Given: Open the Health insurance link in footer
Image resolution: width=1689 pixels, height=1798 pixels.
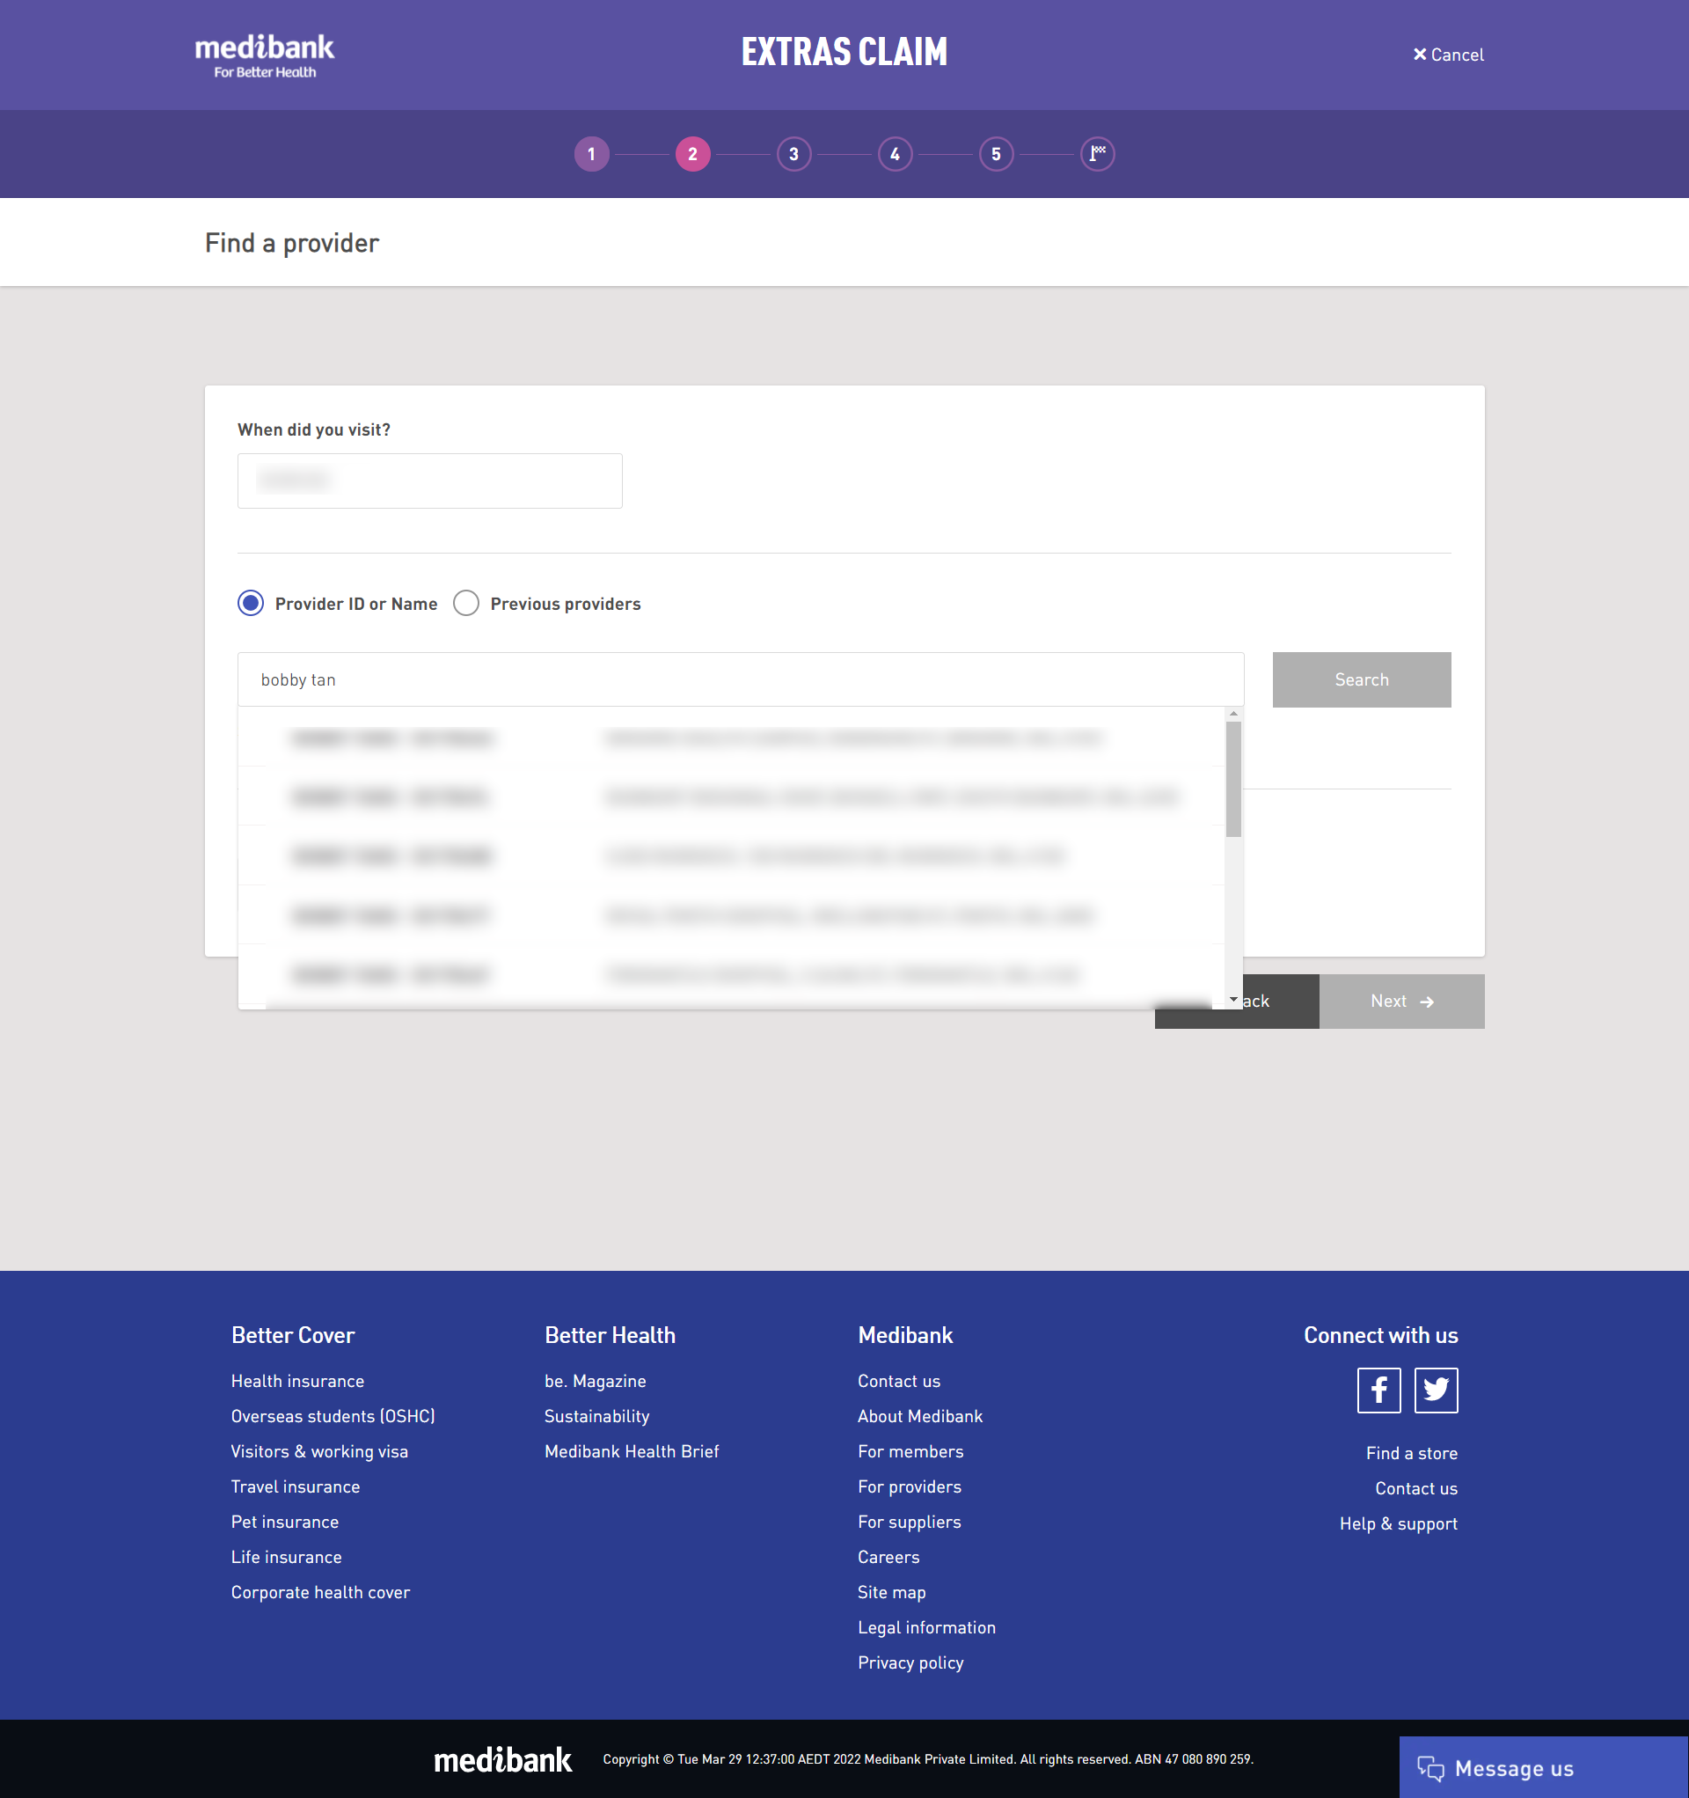Looking at the screenshot, I should [x=296, y=1380].
